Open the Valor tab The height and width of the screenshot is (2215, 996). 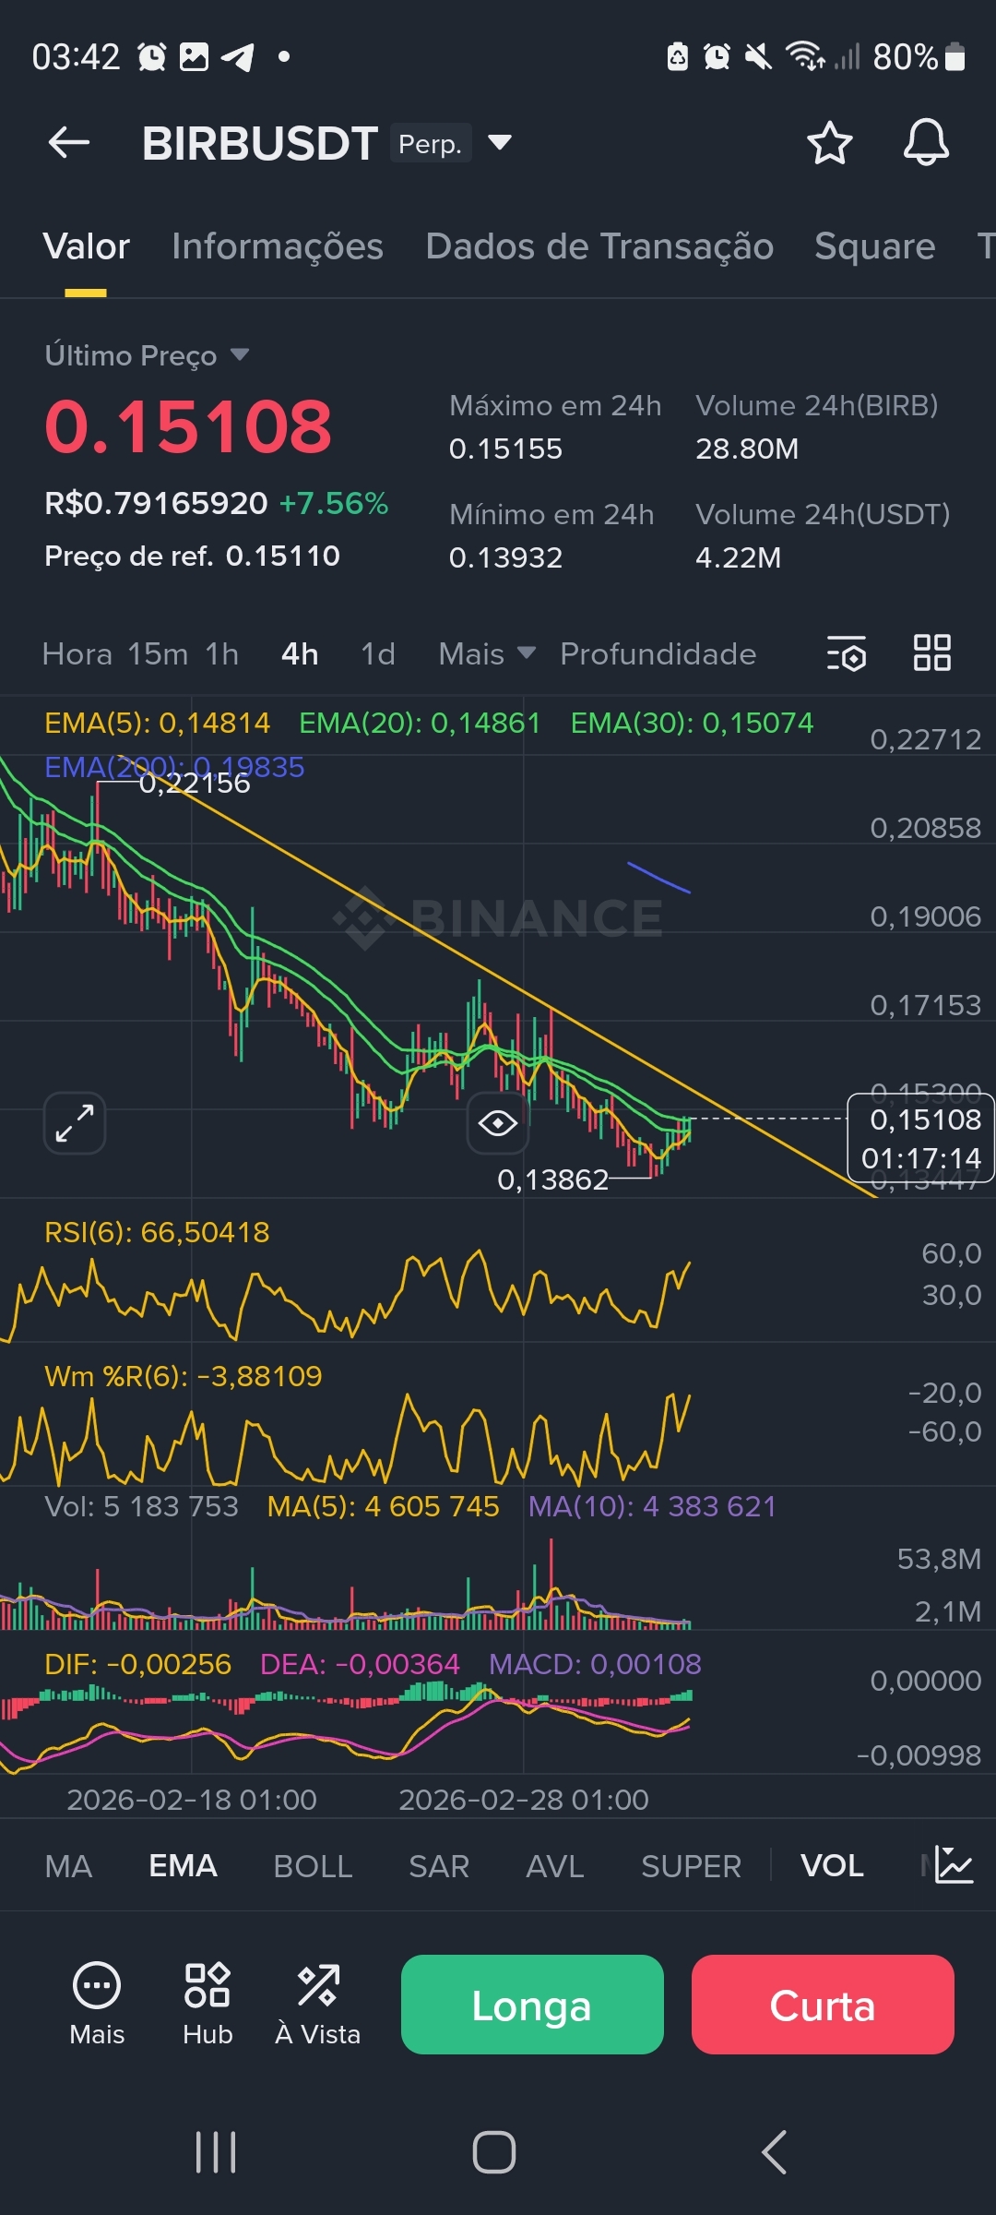(86, 246)
